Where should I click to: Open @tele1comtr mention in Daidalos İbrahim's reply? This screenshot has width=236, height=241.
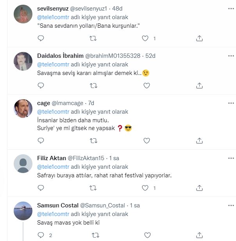[53, 64]
